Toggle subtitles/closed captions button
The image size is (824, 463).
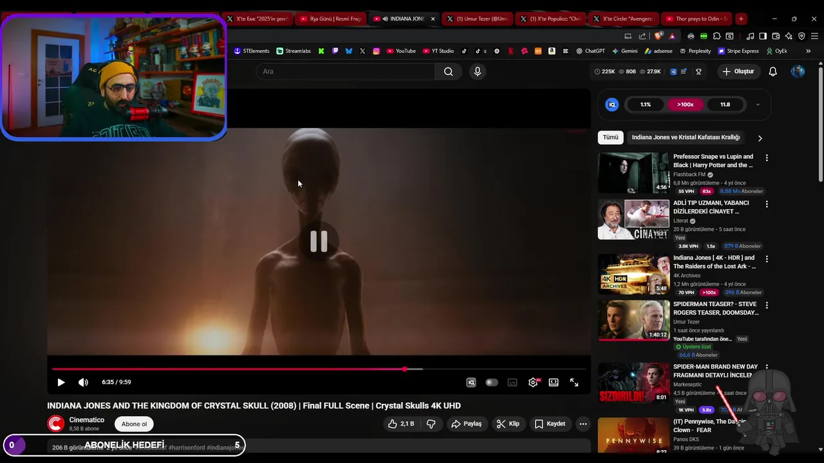coord(512,382)
